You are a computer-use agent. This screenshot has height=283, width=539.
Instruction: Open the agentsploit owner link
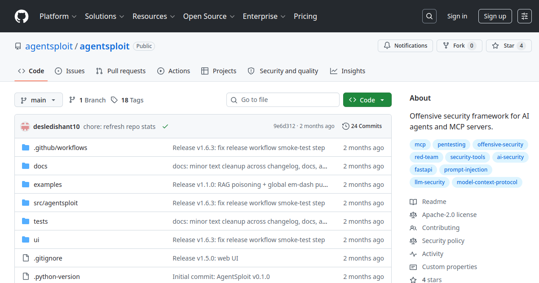tap(49, 46)
